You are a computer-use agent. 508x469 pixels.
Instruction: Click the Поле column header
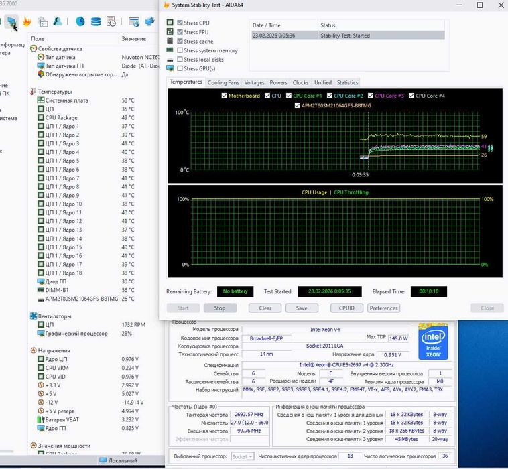[73, 39]
